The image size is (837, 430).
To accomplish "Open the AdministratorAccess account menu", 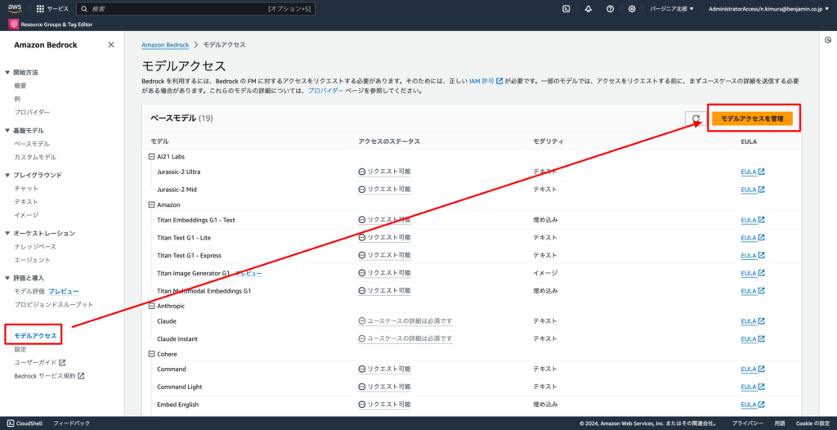I will 768,9.
